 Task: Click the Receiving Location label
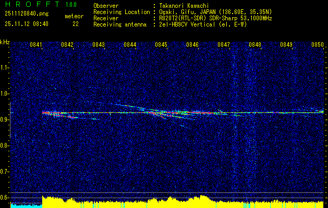coord(122,12)
